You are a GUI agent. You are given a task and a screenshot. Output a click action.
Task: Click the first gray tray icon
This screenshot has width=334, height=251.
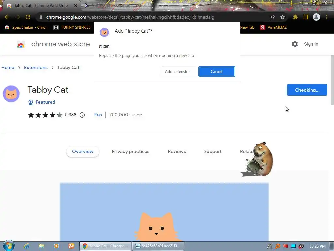pos(270,246)
